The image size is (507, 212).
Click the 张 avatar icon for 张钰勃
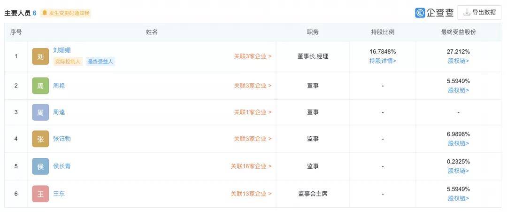click(x=40, y=139)
